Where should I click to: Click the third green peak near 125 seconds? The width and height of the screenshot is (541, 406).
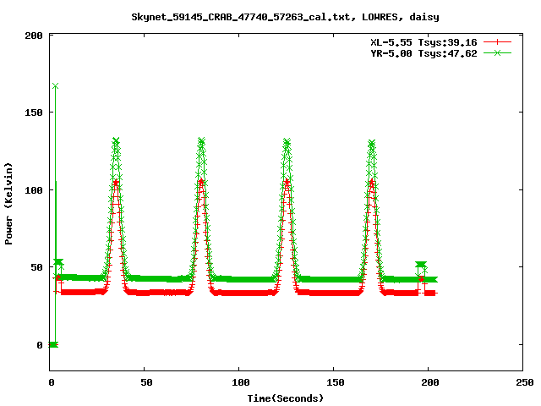point(287,141)
